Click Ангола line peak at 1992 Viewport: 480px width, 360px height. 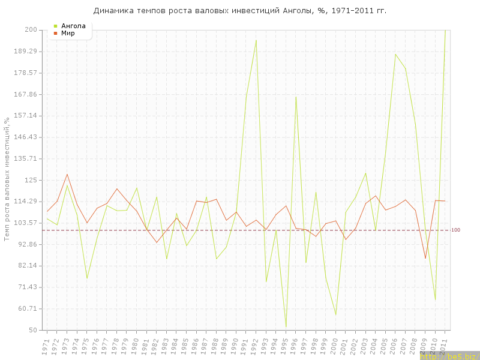pyautogui.click(x=256, y=40)
